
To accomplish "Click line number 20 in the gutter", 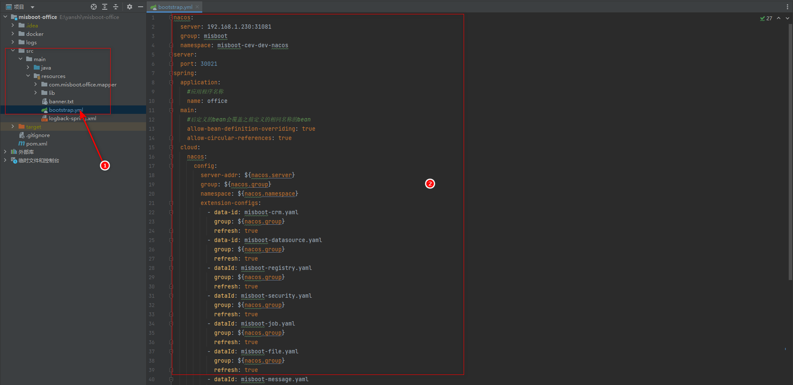I will pyautogui.click(x=152, y=194).
